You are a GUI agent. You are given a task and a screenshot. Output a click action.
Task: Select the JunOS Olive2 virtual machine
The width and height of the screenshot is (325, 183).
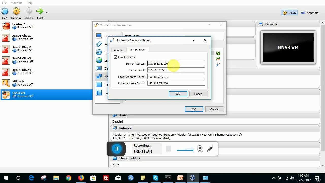click(x=46, y=49)
